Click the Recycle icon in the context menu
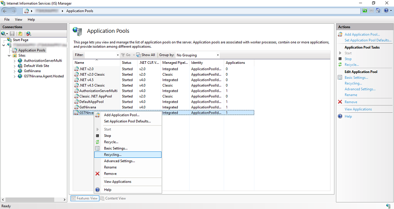The image size is (394, 209). [98, 142]
